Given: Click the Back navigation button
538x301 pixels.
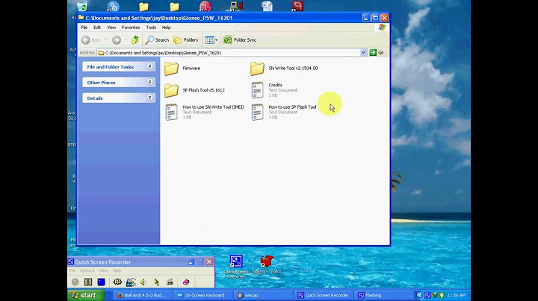Looking at the screenshot, I should 91,40.
